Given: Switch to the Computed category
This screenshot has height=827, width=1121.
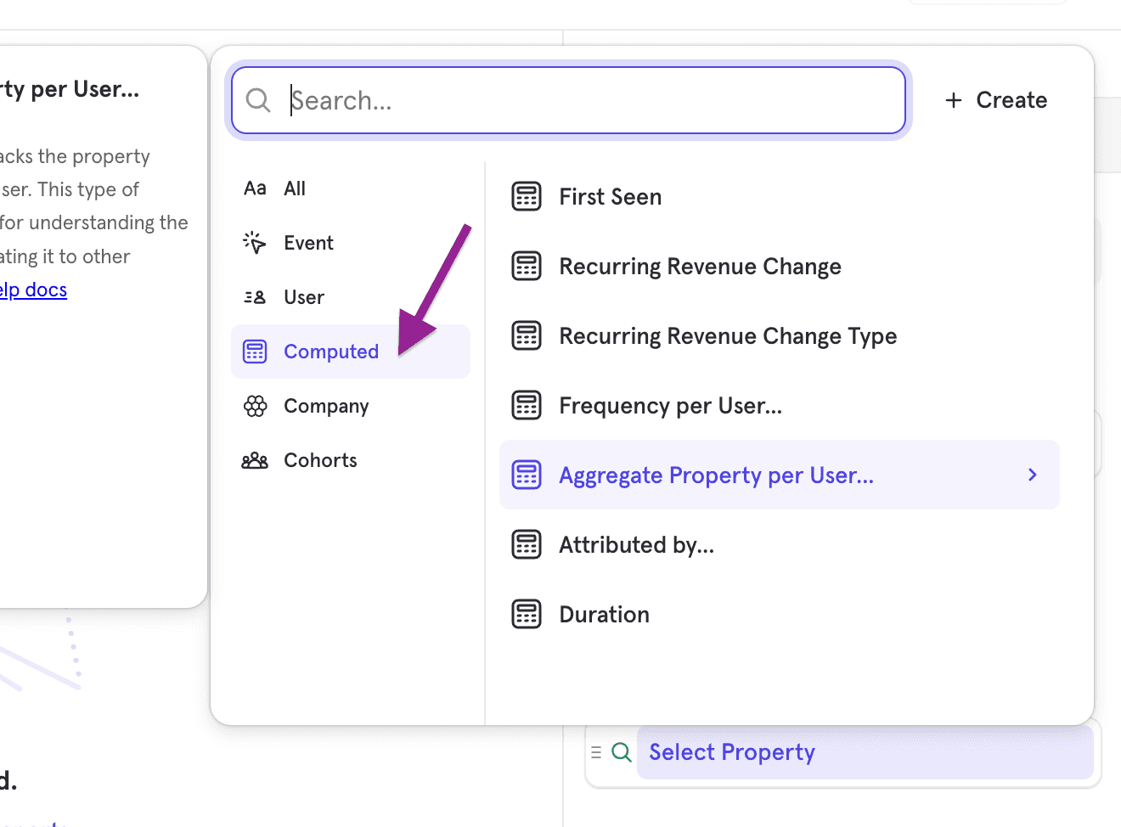Looking at the screenshot, I should pyautogui.click(x=330, y=352).
